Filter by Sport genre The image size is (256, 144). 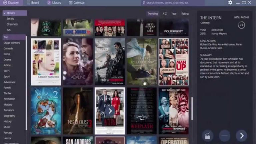pos(7,76)
